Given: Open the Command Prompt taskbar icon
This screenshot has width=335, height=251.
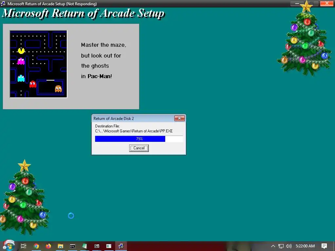Looking at the screenshot, I should pos(73,246).
